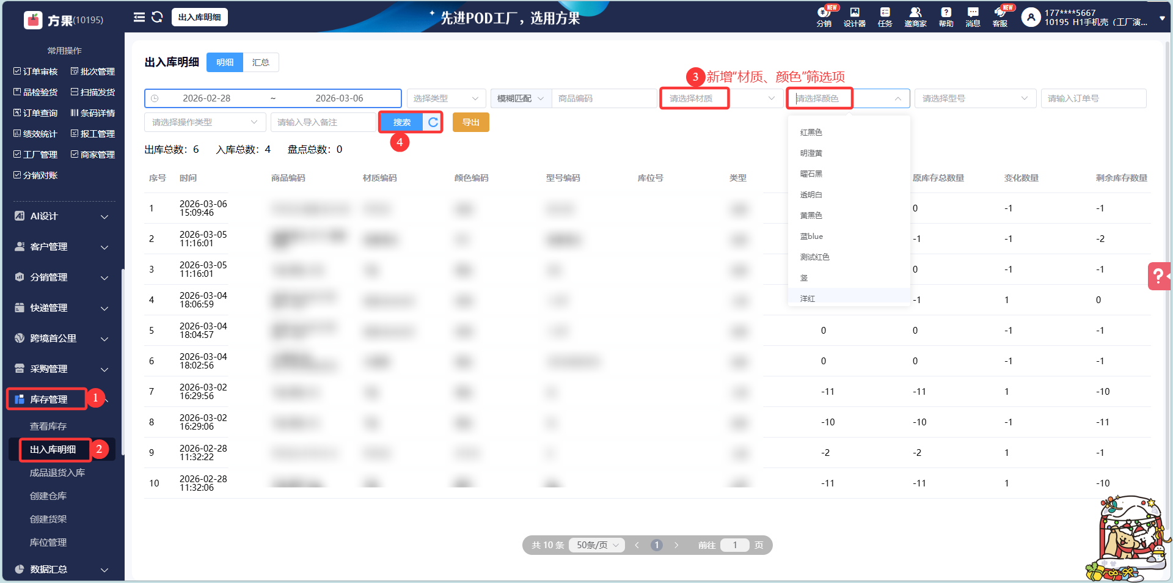Select the 出入库明细 page tab in header
The image size is (1173, 583).
point(200,17)
